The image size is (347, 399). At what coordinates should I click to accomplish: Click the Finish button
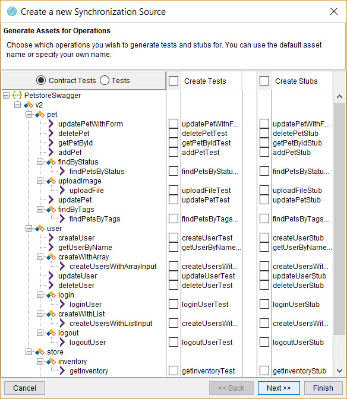click(323, 388)
